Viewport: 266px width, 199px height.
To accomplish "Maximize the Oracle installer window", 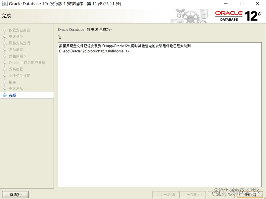I will point(242,3).
